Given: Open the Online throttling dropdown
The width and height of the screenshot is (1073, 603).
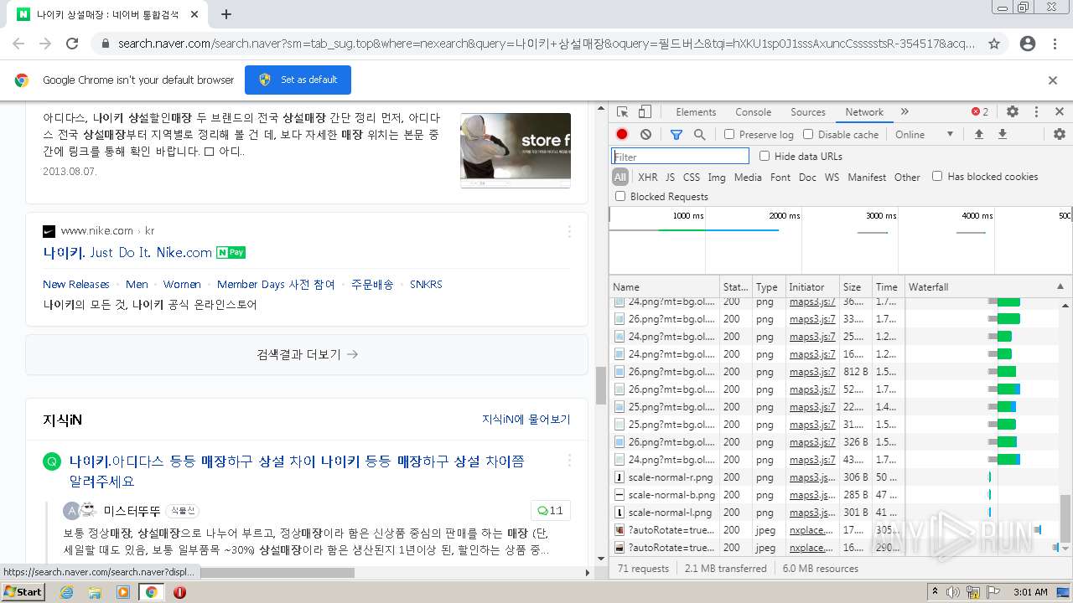Looking at the screenshot, I should [925, 134].
